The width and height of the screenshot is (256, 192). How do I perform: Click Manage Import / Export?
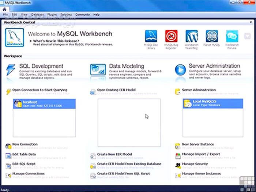tap(201, 154)
